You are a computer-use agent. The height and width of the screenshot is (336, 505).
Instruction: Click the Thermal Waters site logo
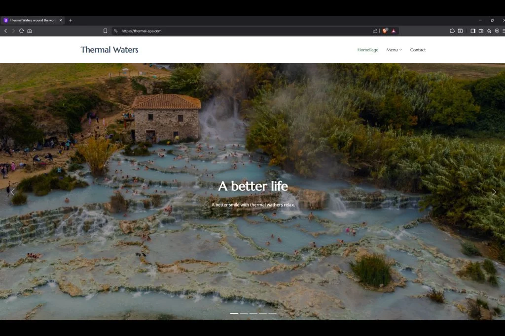pyautogui.click(x=109, y=50)
